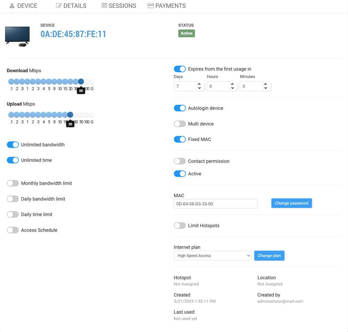
Task: Increase the Days value with up arrow
Action: (199, 84)
